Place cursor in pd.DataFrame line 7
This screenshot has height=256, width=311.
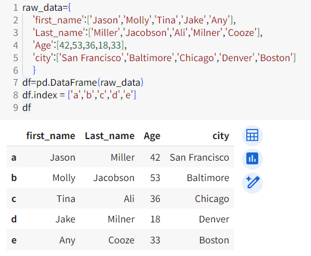[83, 83]
